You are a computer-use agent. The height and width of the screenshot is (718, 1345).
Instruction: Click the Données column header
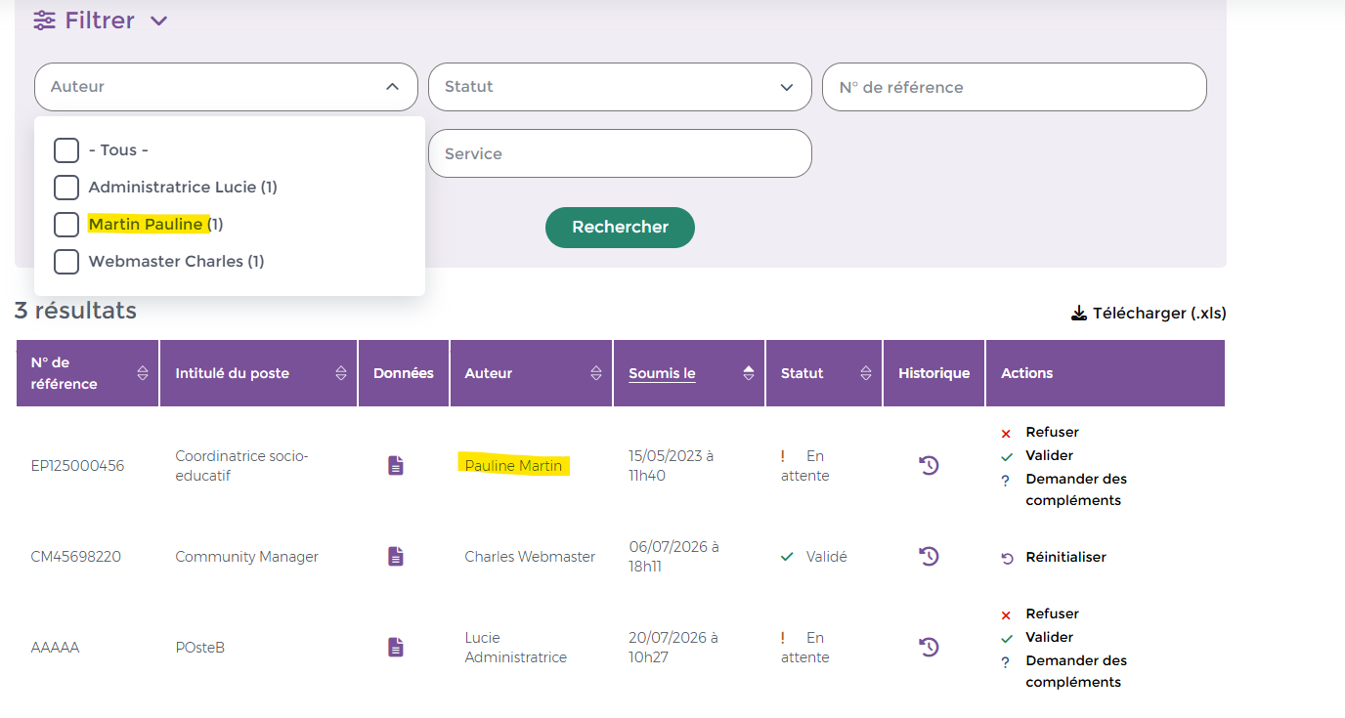tap(404, 373)
